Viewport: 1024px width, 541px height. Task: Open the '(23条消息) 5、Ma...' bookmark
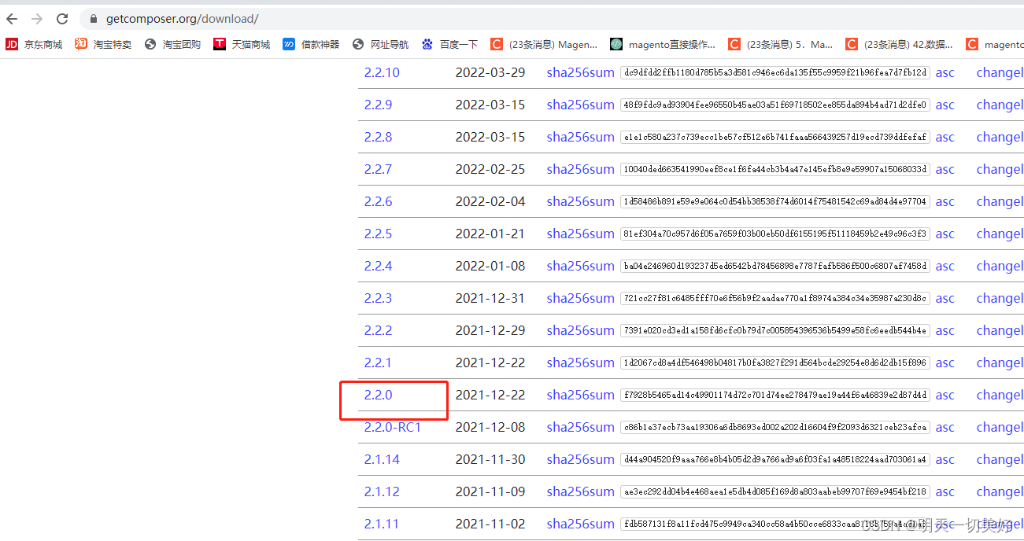781,45
